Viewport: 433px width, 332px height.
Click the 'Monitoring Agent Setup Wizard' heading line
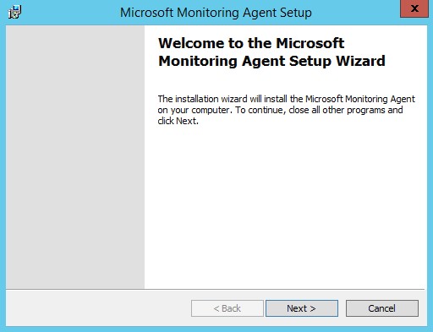(271, 62)
